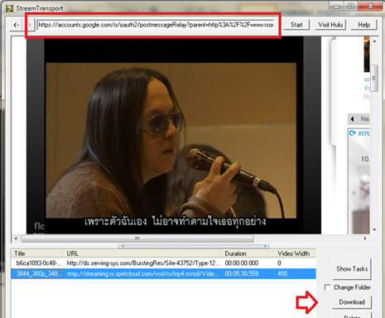Click the vertical scrollbar down arrow
Image resolution: width=385 pixels, height=318 pixels.
coord(374,229)
